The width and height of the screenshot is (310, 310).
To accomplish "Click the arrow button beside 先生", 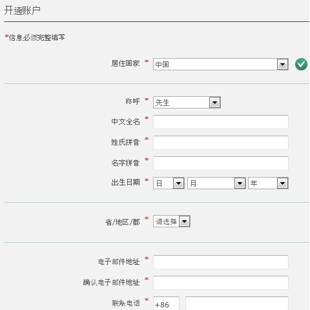I will click(214, 103).
